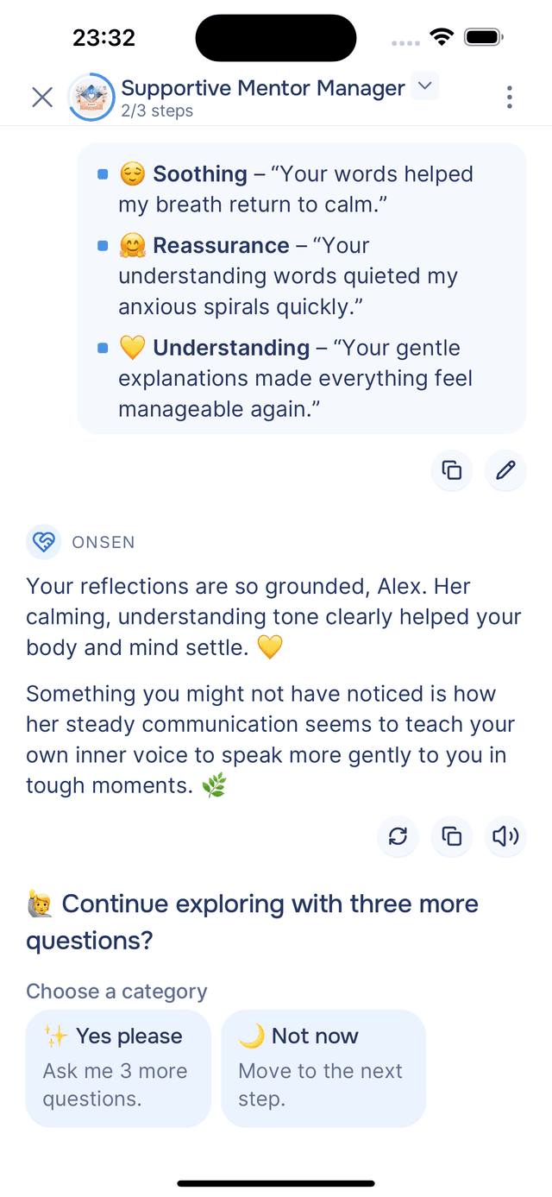Close the Supportive Mentor Manager session

(41, 97)
